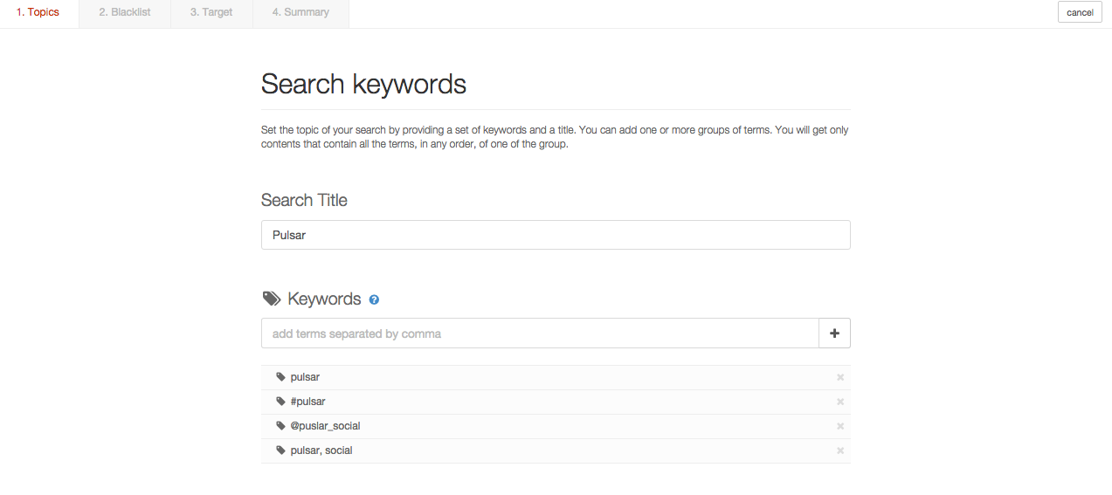
Task: Click the tag icon beside '#pulsar' keyword
Action: 280,402
